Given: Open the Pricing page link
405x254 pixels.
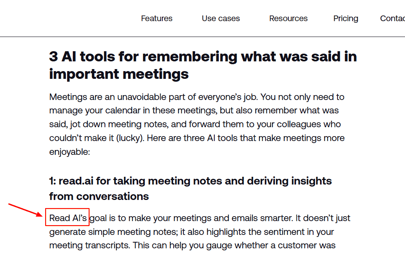Looking at the screenshot, I should 346,19.
